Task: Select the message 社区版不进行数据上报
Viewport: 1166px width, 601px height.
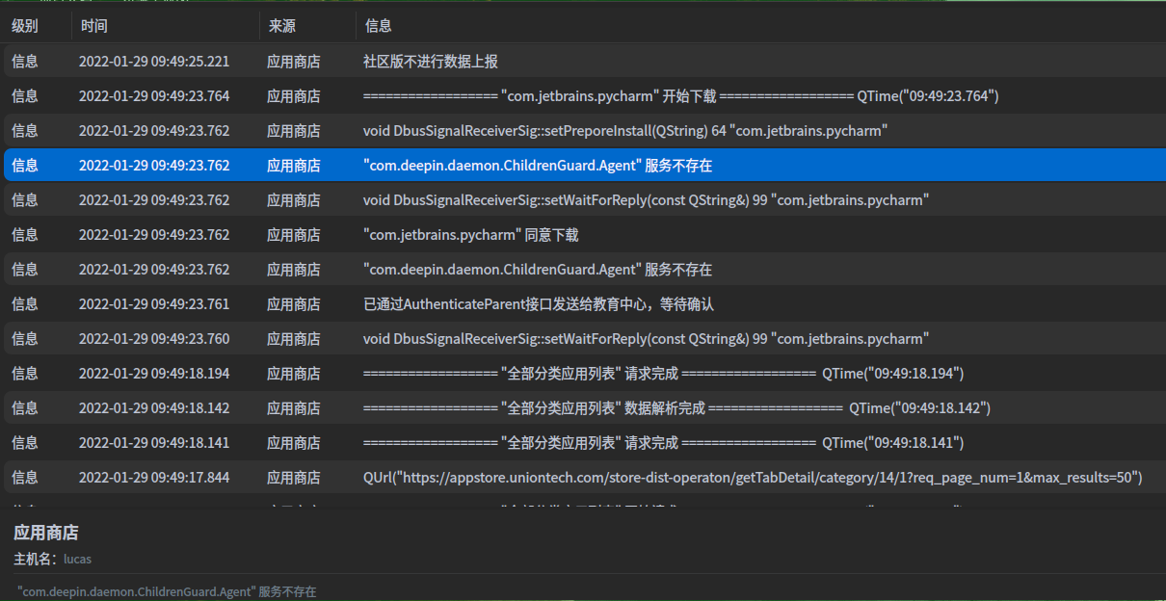Action: point(431,62)
